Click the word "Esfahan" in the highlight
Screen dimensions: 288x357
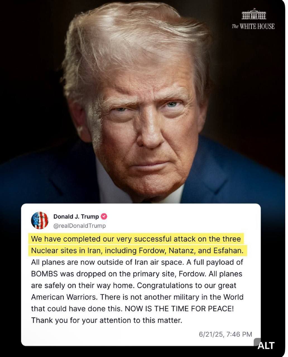pos(228,250)
